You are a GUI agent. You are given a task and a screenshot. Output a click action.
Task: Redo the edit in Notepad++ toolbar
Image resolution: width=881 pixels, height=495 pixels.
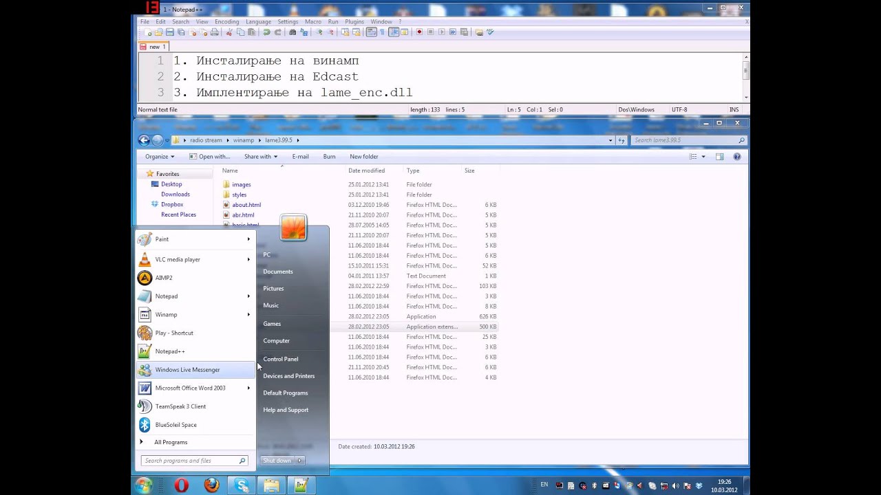click(278, 32)
